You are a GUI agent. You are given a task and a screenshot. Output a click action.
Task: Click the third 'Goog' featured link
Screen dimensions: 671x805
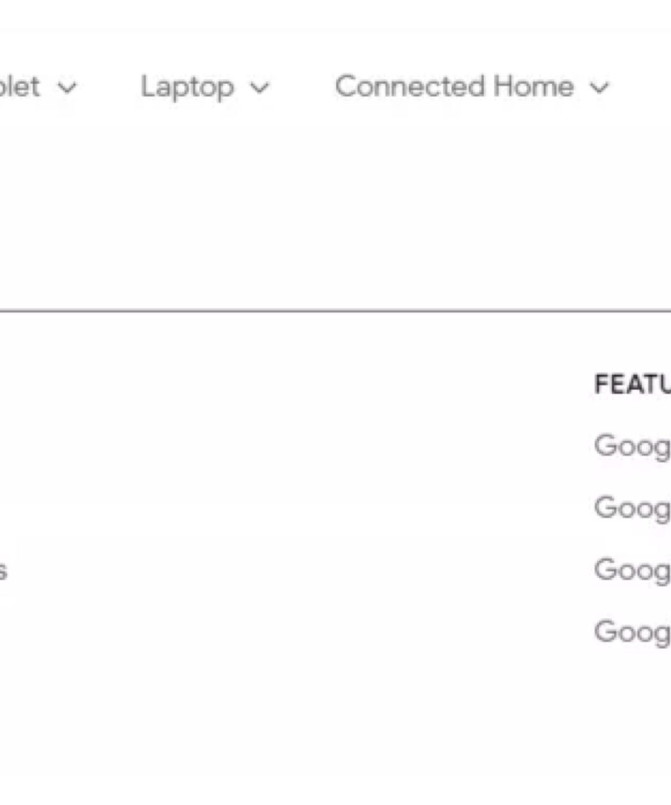click(x=632, y=570)
